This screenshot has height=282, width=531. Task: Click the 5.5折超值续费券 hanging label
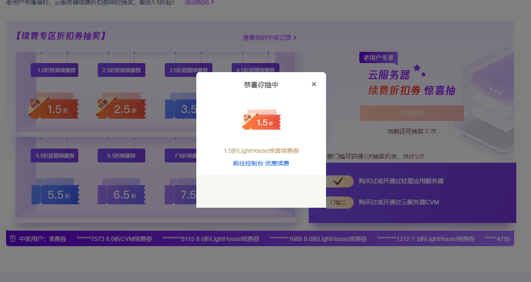coord(54,155)
